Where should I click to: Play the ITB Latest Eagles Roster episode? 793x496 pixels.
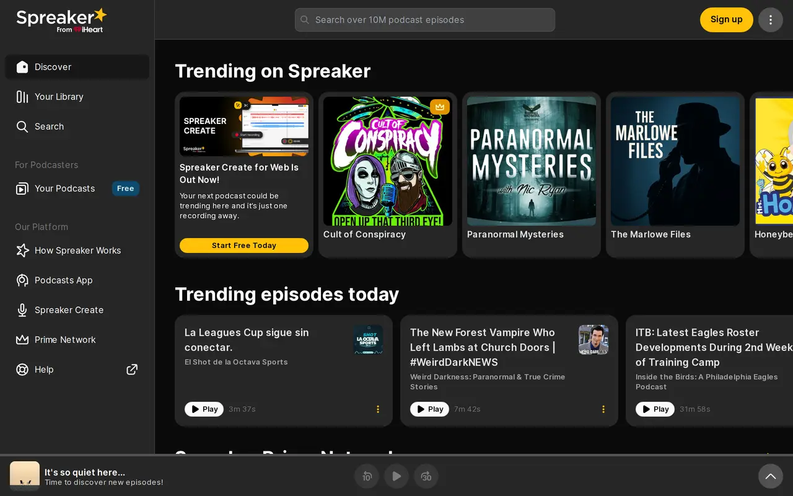[x=655, y=409]
